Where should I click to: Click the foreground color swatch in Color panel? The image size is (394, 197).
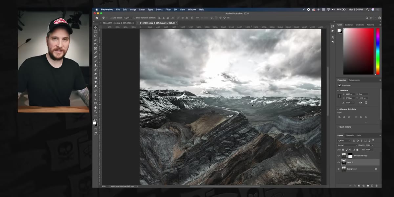pyautogui.click(x=339, y=30)
